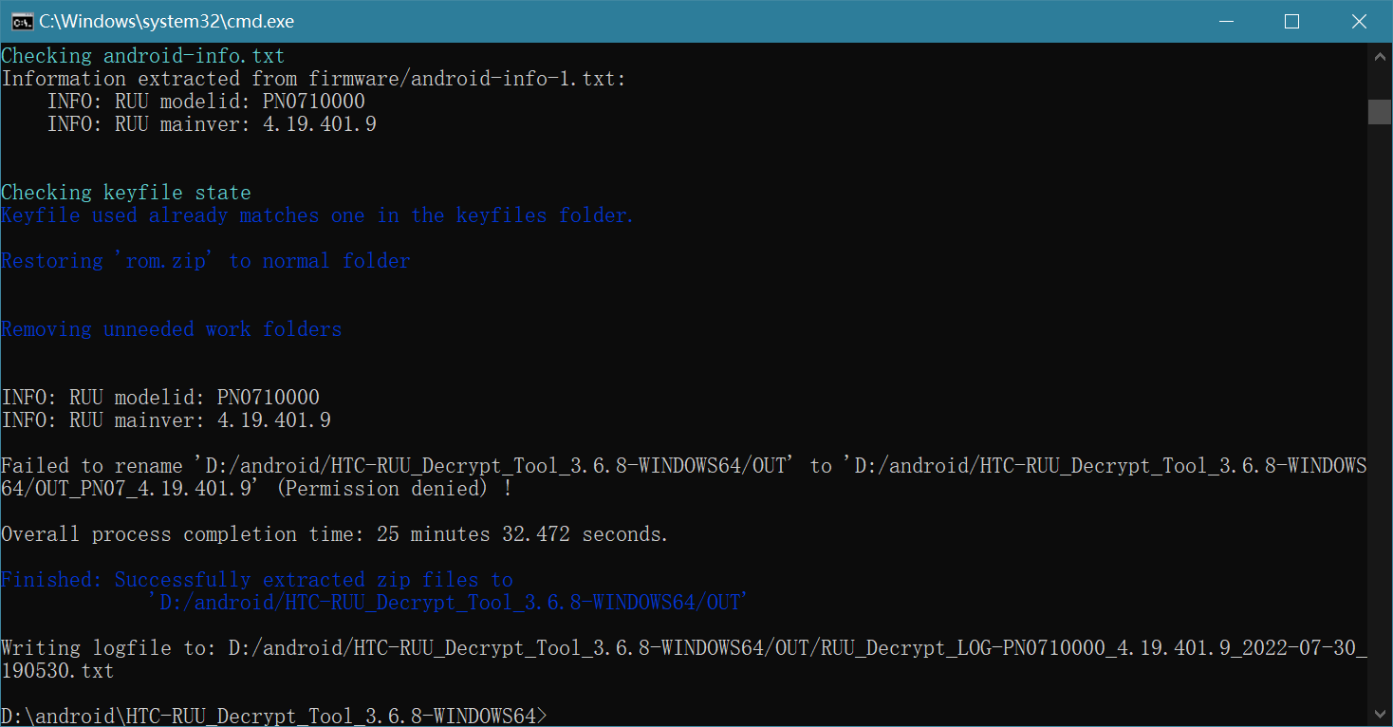Click the command prompt input line

(x=275, y=716)
